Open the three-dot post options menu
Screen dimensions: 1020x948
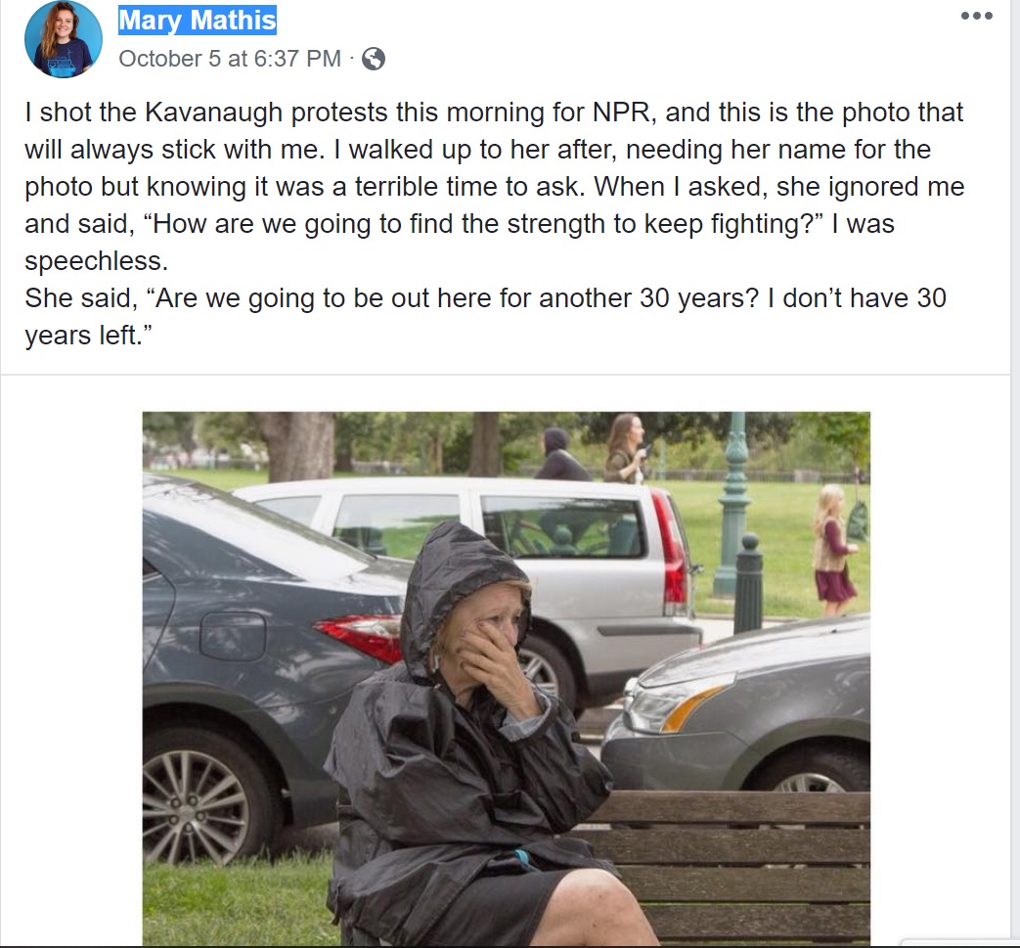(976, 16)
